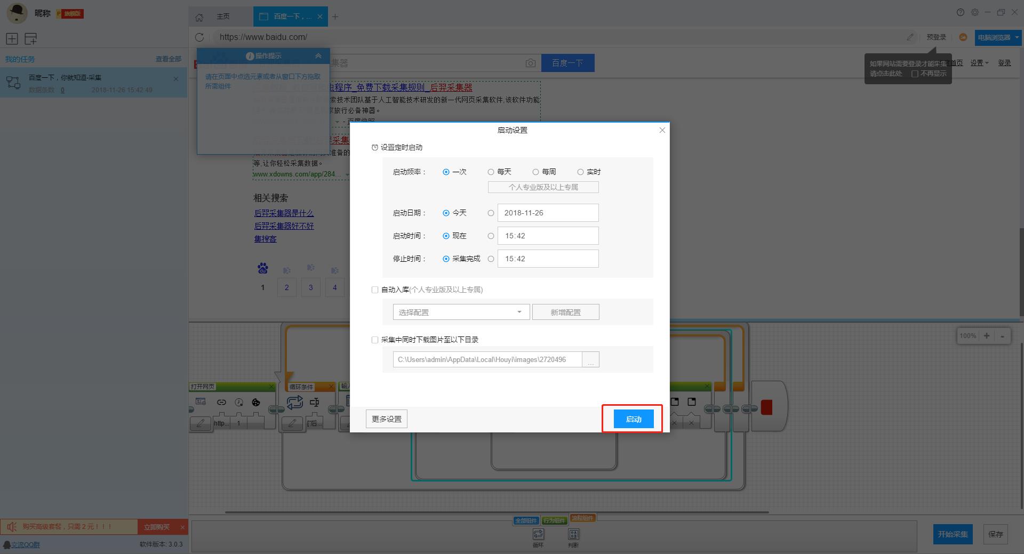Viewport: 1024px width, 554px height.
Task: Open 查看全部 tasks link
Action: pyautogui.click(x=169, y=59)
